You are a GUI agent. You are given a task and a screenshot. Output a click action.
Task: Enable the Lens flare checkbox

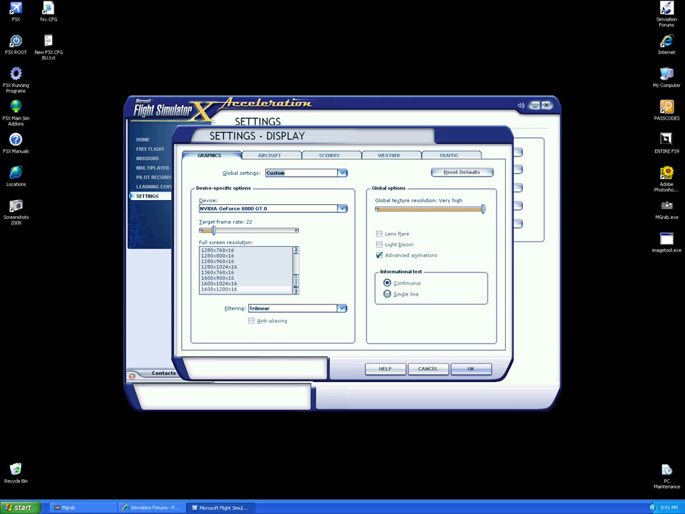click(379, 234)
